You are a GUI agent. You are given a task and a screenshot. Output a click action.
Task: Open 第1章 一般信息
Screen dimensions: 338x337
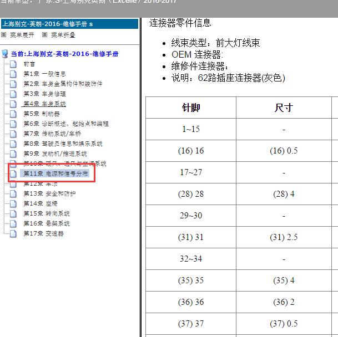44,74
